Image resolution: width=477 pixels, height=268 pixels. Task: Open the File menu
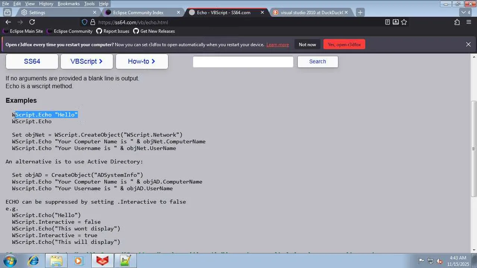tap(6, 4)
